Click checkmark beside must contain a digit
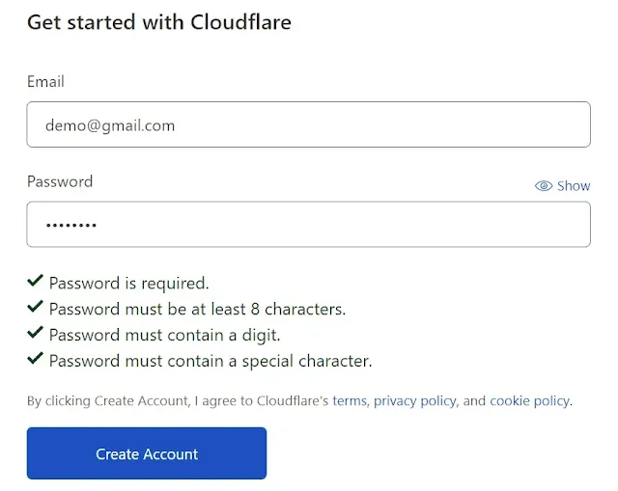Viewport: 618px width, 491px height. [x=35, y=333]
